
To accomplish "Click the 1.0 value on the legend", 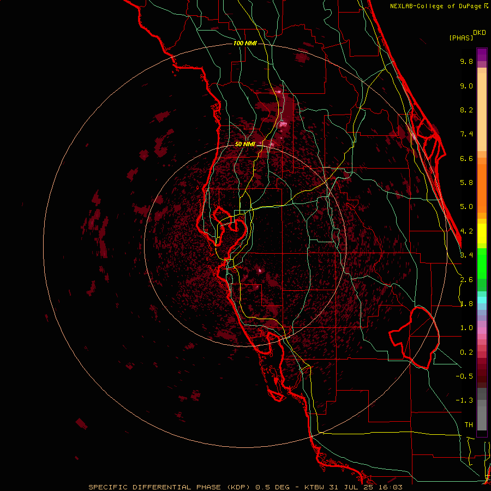I will pos(466,328).
